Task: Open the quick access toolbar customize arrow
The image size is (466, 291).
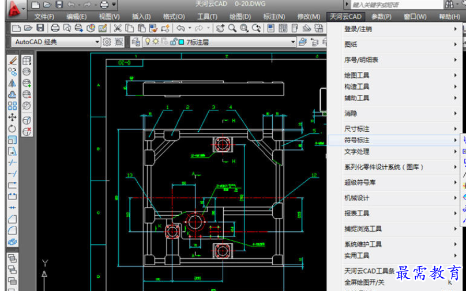Action: [x=114, y=5]
